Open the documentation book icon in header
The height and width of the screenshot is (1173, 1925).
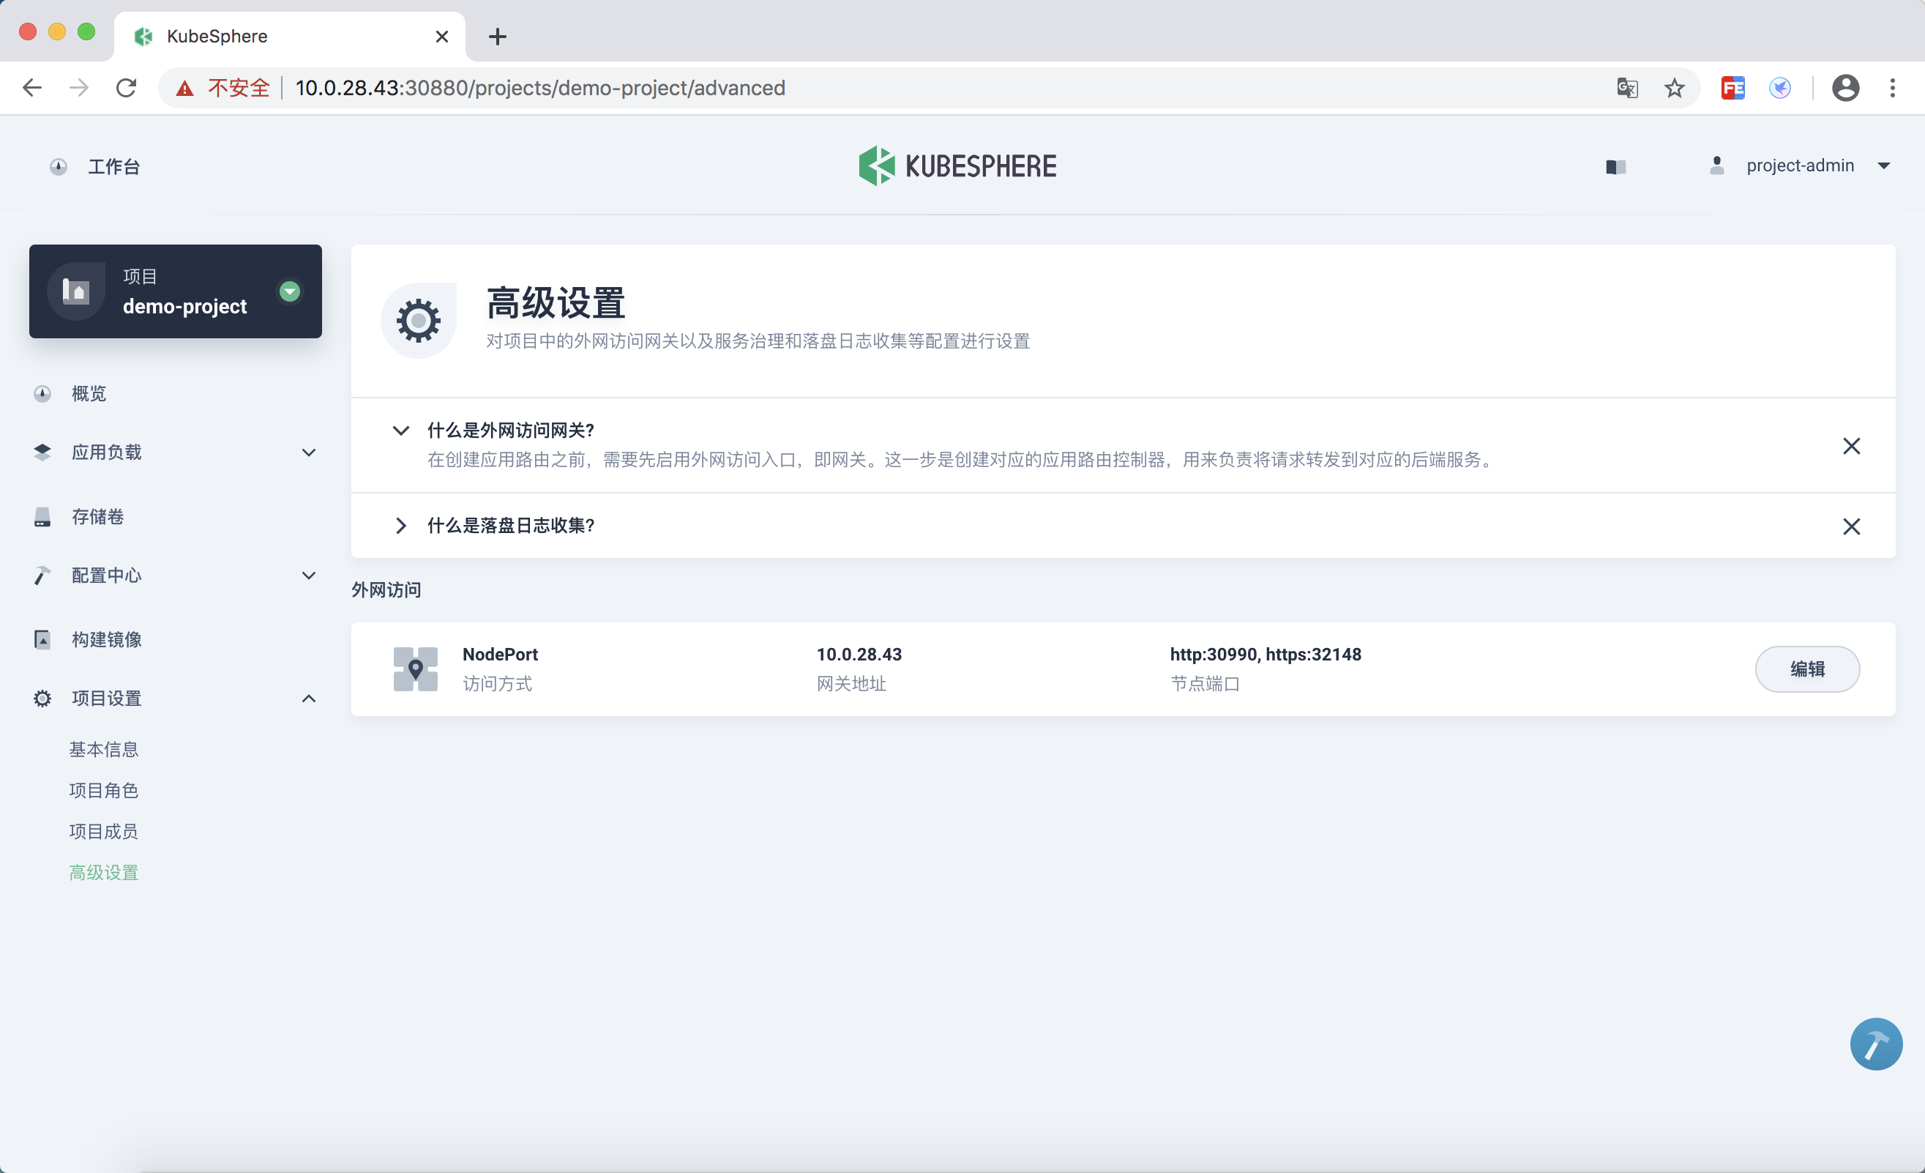click(1615, 166)
